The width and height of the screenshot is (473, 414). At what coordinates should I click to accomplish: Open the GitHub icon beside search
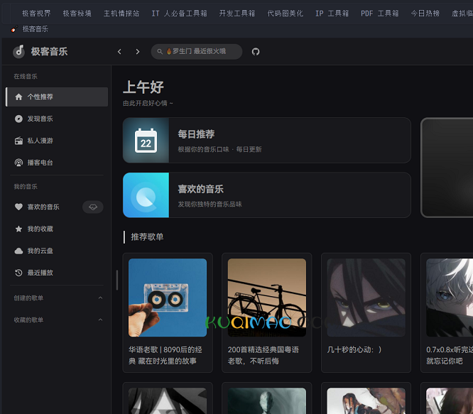256,52
